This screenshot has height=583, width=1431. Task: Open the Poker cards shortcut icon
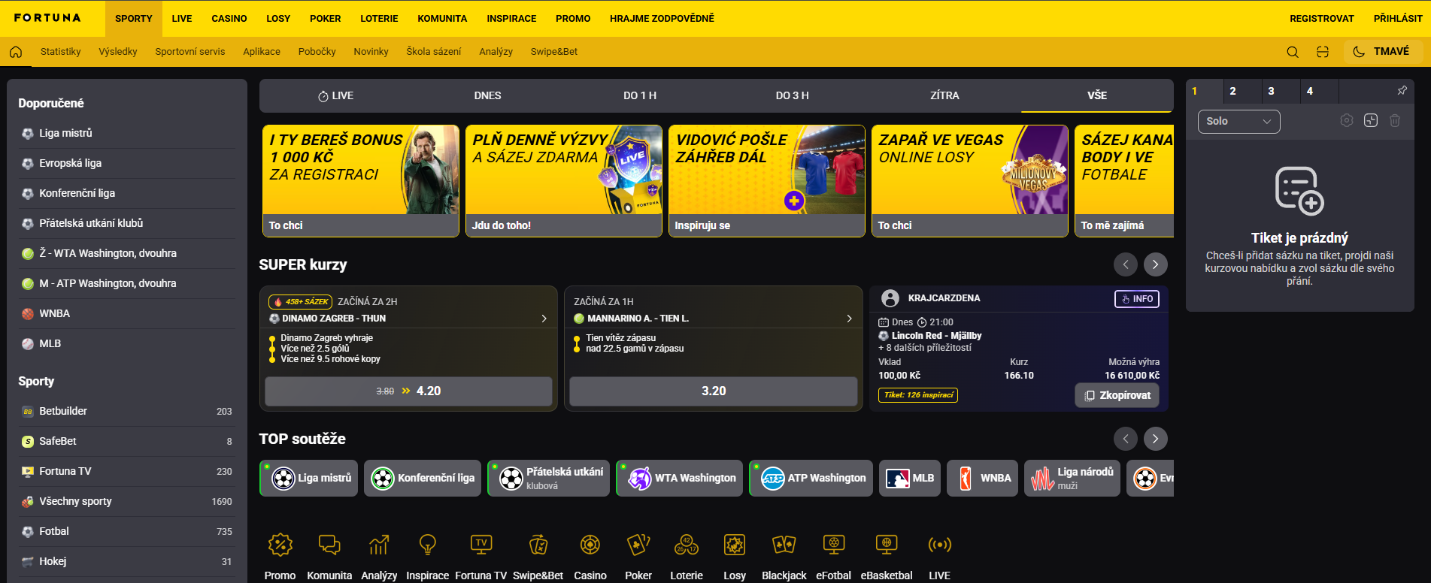638,545
